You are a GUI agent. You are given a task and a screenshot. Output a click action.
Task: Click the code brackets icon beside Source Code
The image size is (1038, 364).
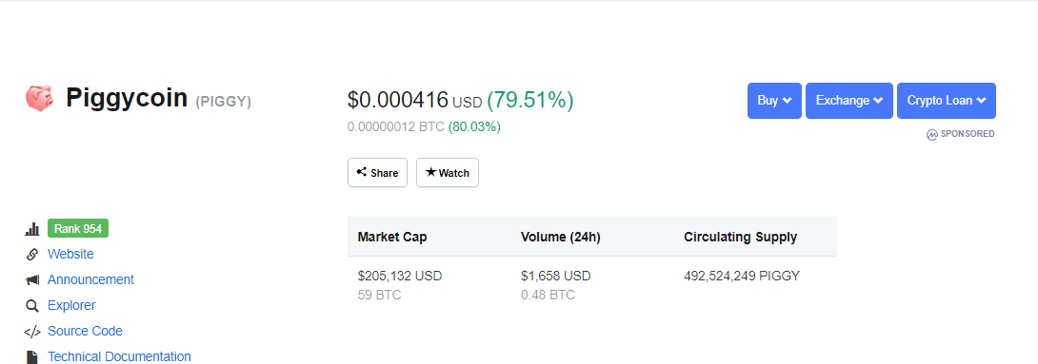[x=31, y=332]
